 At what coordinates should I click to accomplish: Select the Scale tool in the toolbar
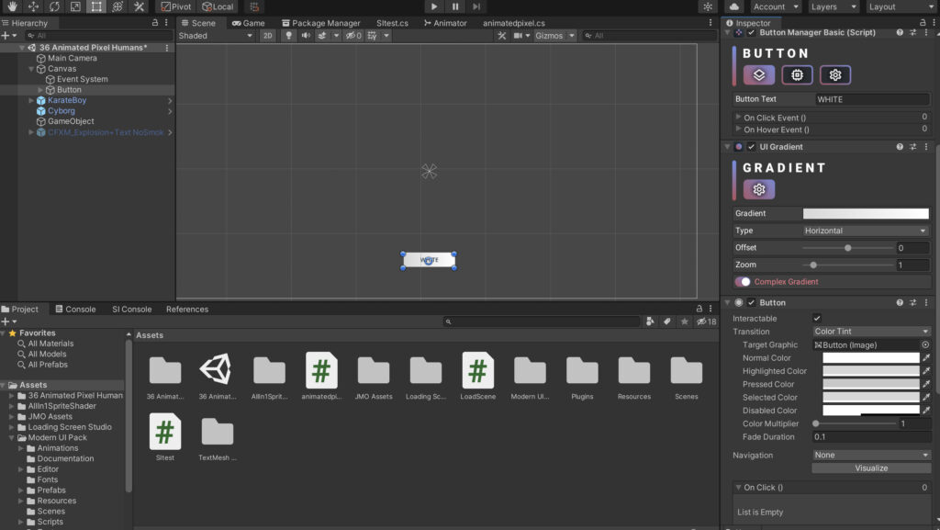pyautogui.click(x=75, y=6)
